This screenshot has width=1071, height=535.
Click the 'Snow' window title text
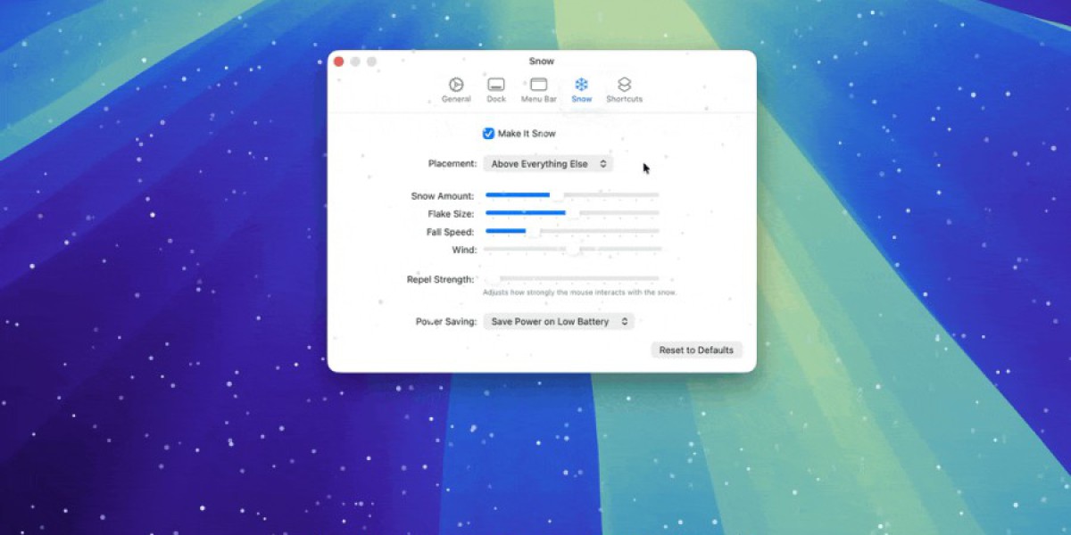pos(541,62)
